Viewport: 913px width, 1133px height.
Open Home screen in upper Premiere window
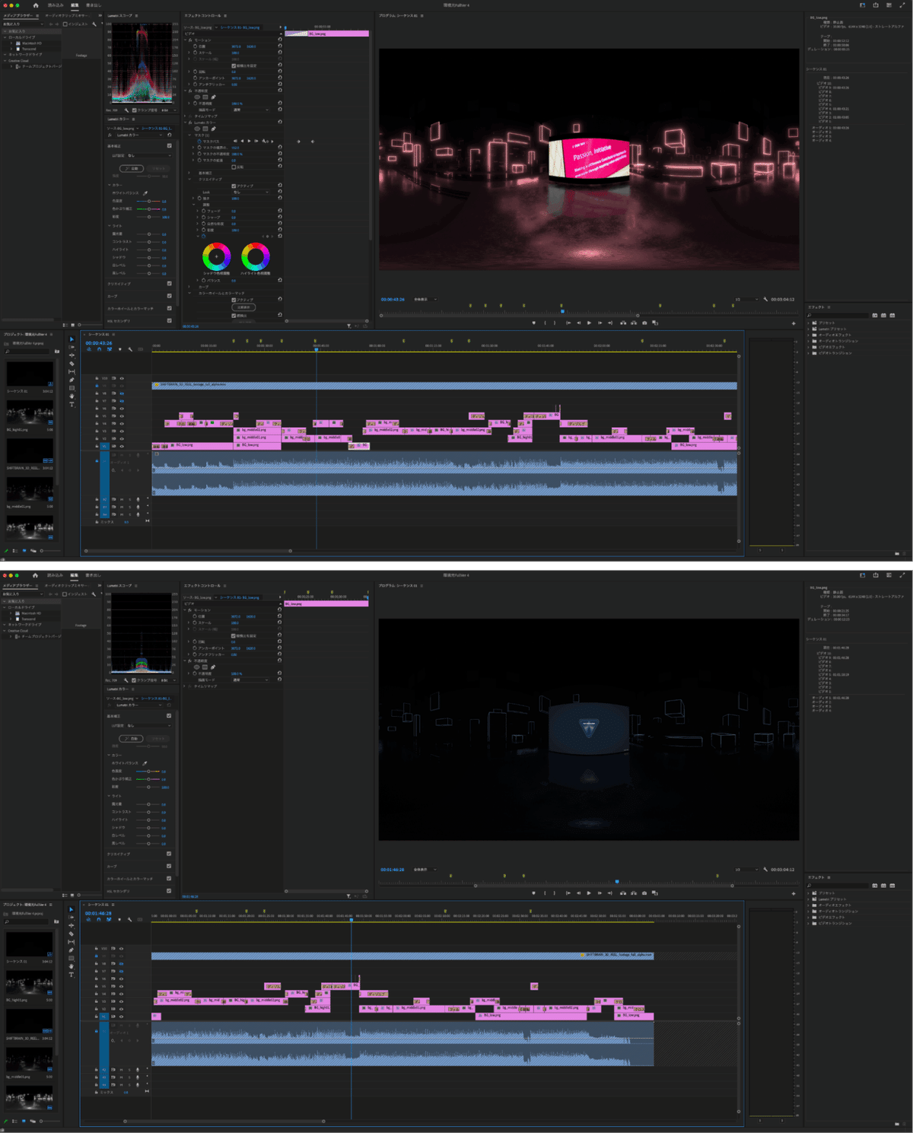(x=35, y=5)
